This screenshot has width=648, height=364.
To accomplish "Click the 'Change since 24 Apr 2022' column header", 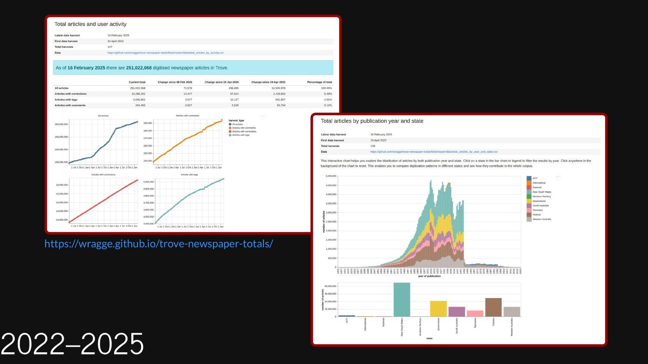I will click(268, 82).
